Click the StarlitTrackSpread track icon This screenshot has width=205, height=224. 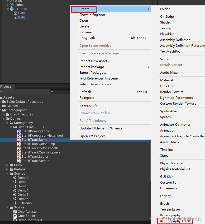(x=19, y=161)
